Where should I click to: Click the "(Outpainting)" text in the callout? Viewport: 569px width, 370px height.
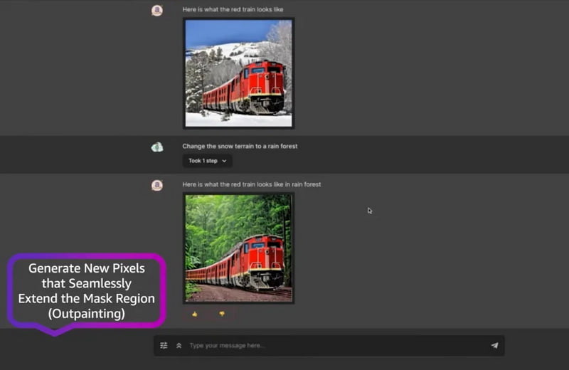(x=87, y=312)
